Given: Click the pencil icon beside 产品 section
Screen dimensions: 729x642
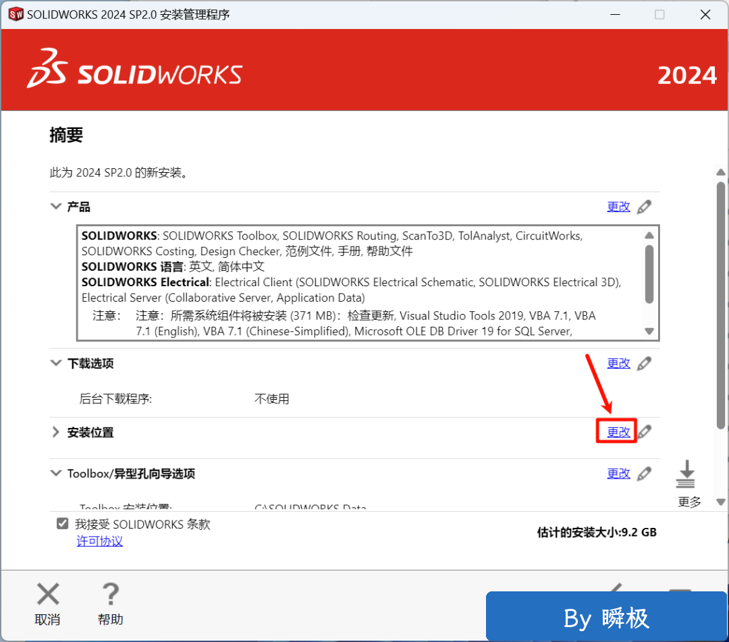Looking at the screenshot, I should [x=645, y=207].
